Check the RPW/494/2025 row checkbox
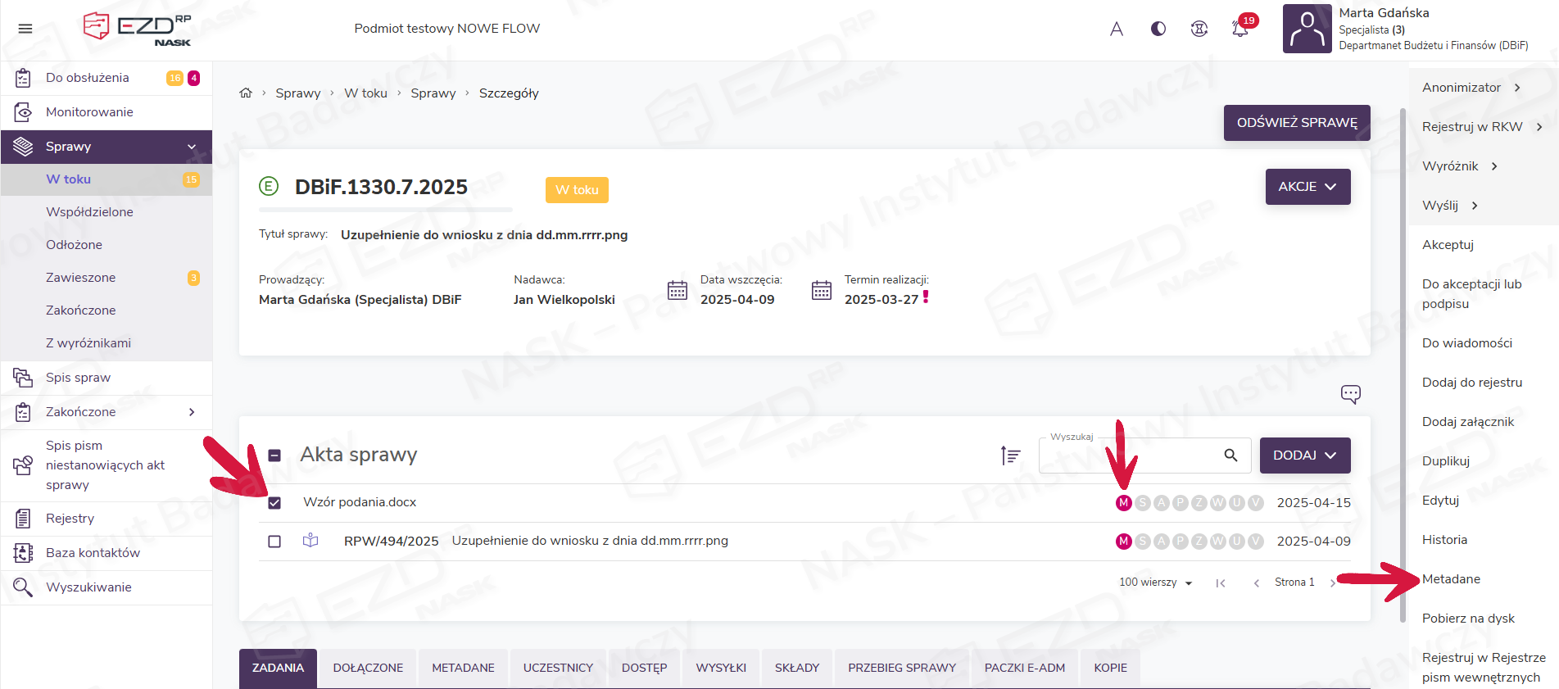The image size is (1559, 689). tap(274, 542)
